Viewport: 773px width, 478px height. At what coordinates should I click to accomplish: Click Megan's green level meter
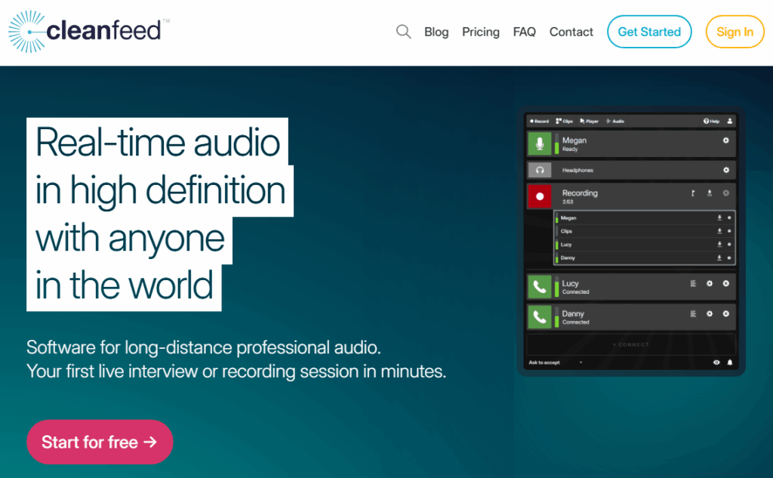[x=556, y=143]
